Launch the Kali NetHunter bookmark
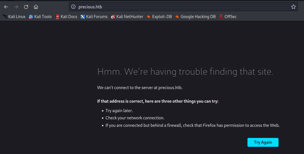Viewport: 304px width, 154px height. point(127,17)
